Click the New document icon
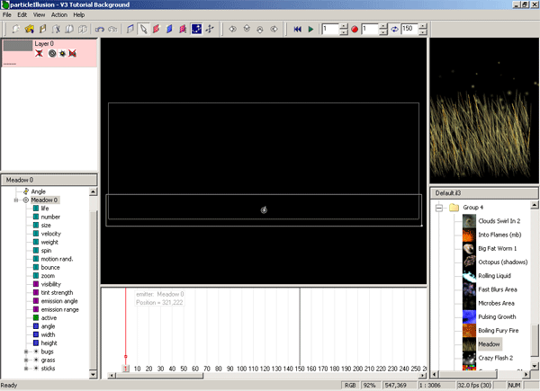The width and height of the screenshot is (540, 391). (17, 30)
